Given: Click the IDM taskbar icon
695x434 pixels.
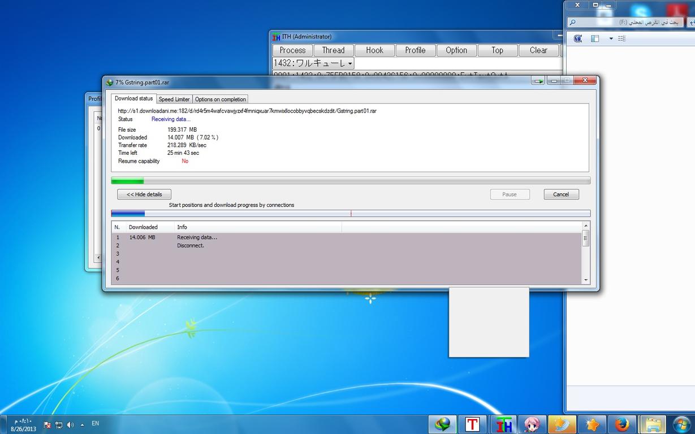Looking at the screenshot, I should click(442, 424).
